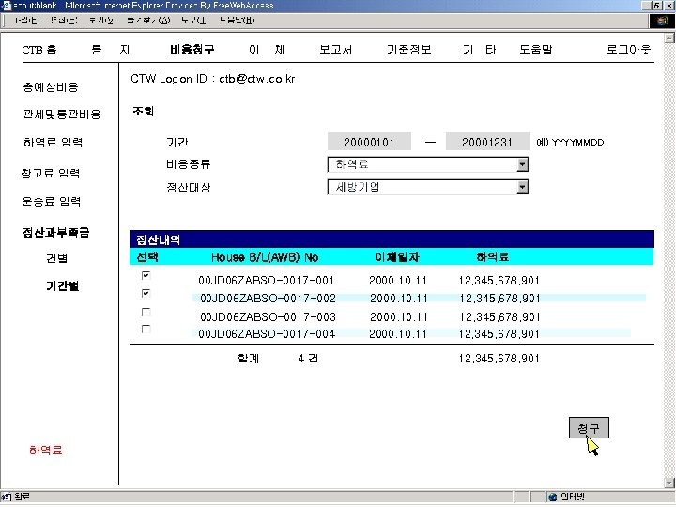The height and width of the screenshot is (507, 676).
Task: Click the red 하역료 sidebar link
Action: [x=46, y=451]
